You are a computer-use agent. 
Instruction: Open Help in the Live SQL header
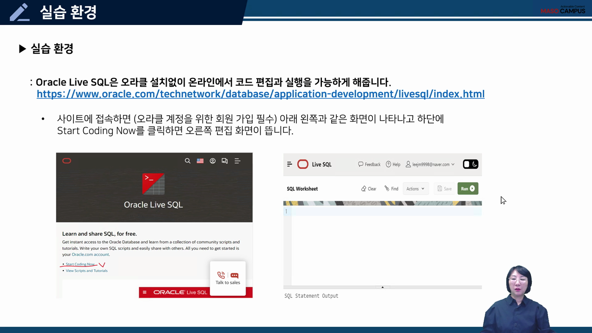[x=393, y=164]
